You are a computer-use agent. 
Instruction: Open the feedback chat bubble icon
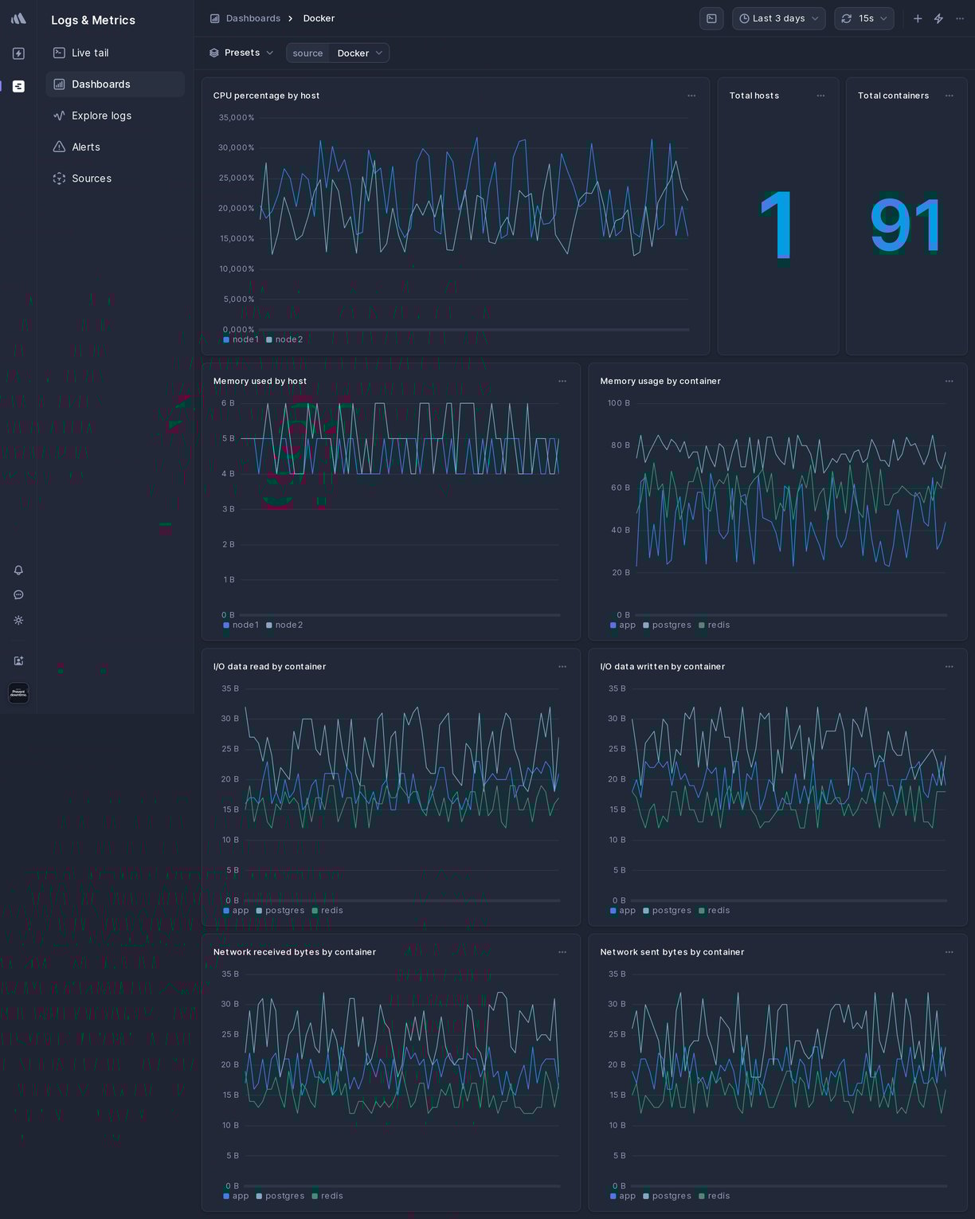[18, 595]
